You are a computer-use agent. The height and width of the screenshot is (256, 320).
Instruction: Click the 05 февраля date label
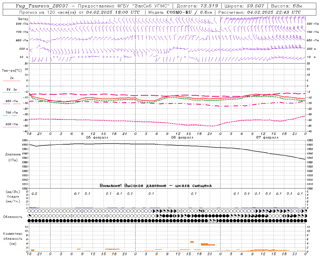click(97, 137)
